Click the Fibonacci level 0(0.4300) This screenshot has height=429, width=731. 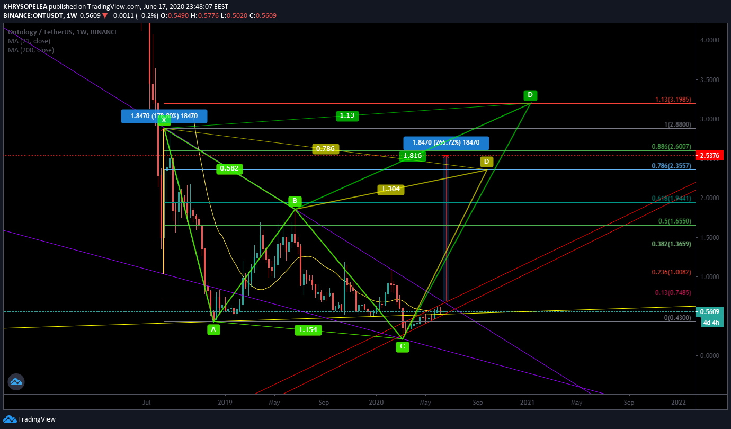point(677,318)
